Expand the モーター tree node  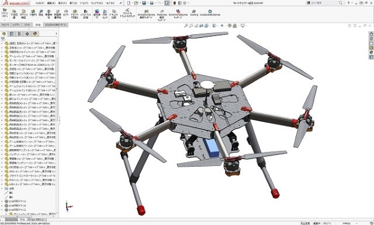pos(2,65)
